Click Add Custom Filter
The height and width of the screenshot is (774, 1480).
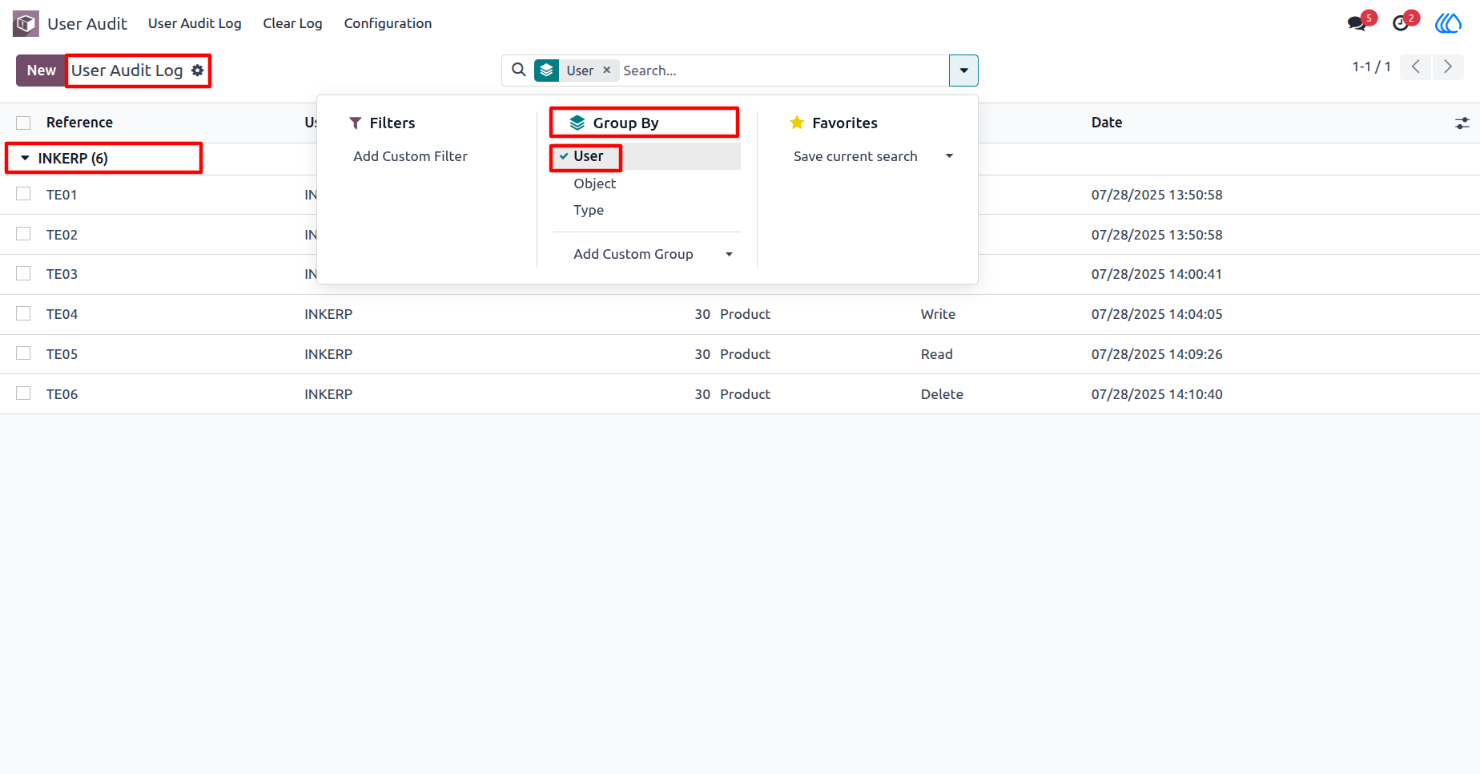tap(410, 156)
